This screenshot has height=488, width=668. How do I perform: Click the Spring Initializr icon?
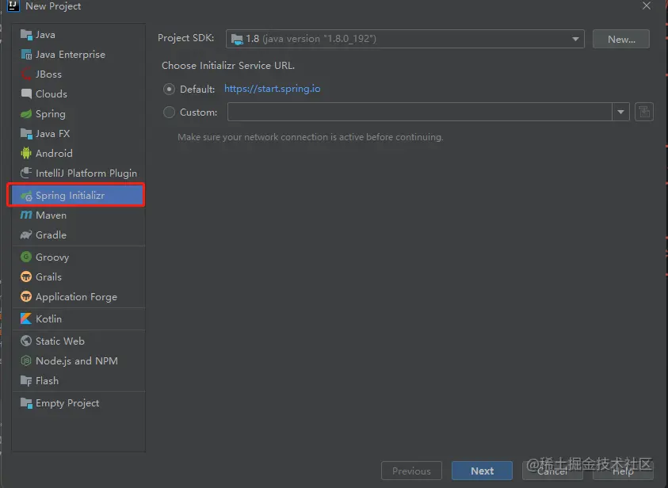click(x=26, y=196)
